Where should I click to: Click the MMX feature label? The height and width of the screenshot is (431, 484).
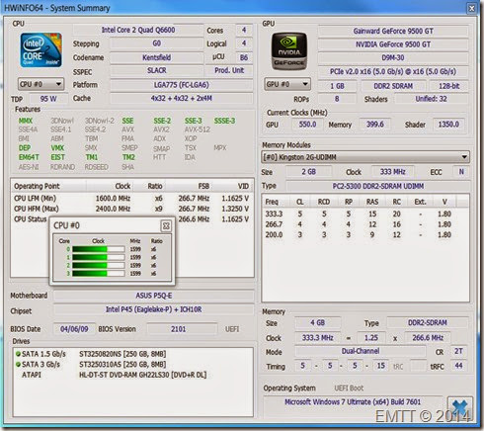[26, 121]
